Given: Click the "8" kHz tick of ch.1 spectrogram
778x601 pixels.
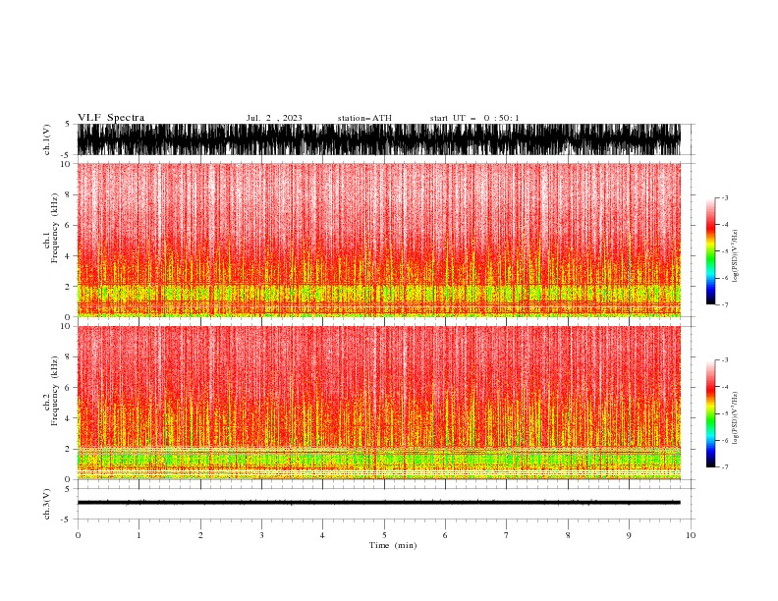Looking at the screenshot, I should (x=68, y=194).
